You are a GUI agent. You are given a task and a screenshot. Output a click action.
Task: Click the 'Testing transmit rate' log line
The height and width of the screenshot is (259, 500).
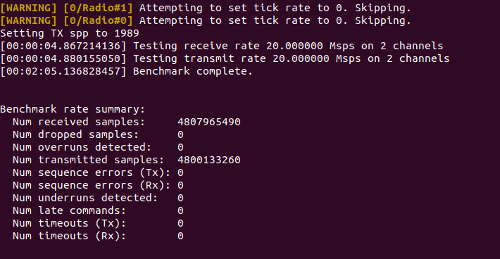[225, 58]
